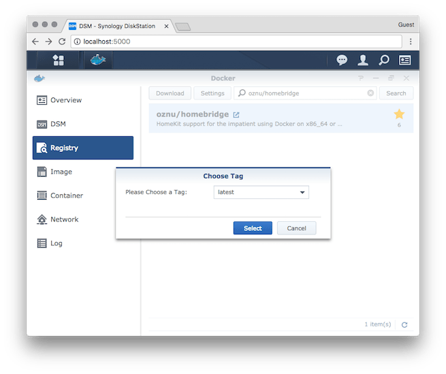The image size is (446, 374).
Task: Click the Search button
Action: (x=396, y=93)
